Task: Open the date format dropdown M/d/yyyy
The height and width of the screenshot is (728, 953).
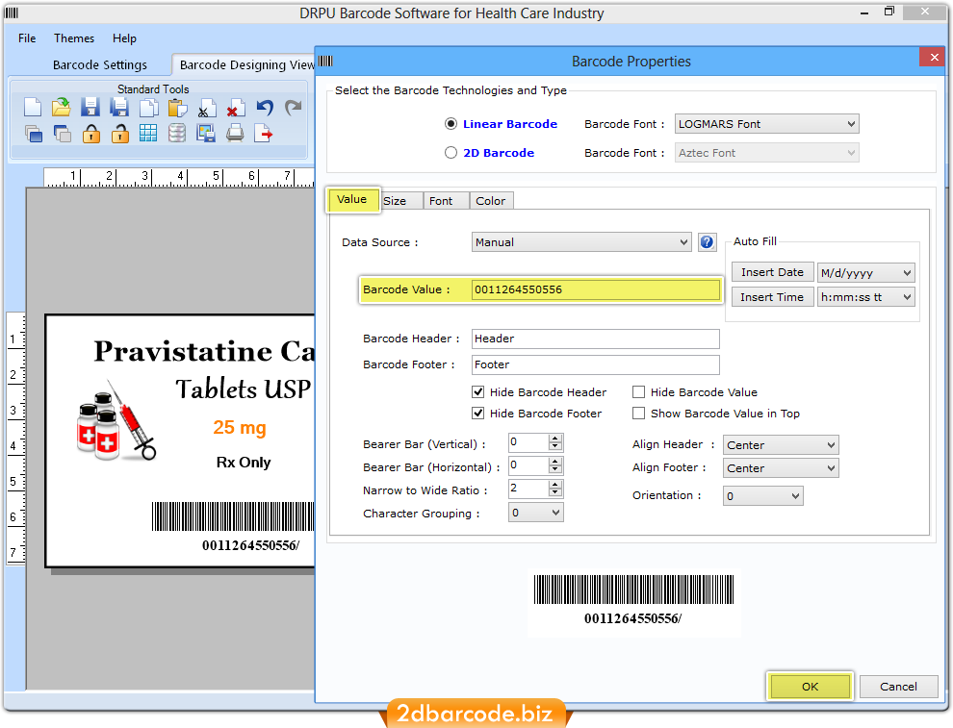Action: 865,272
